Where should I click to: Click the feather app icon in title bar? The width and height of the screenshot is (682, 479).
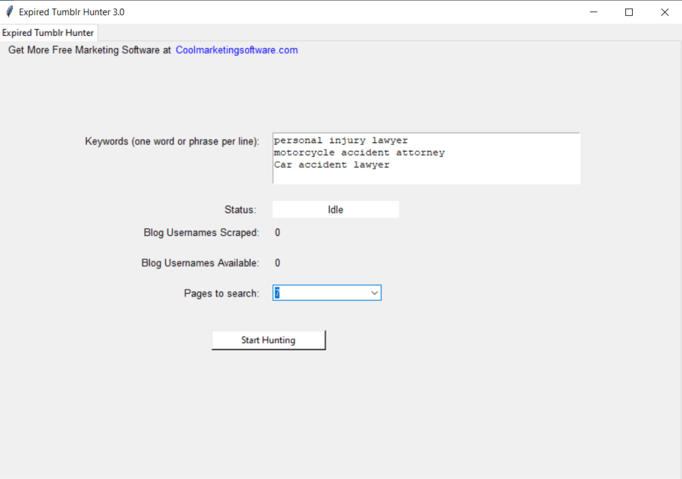tap(9, 12)
